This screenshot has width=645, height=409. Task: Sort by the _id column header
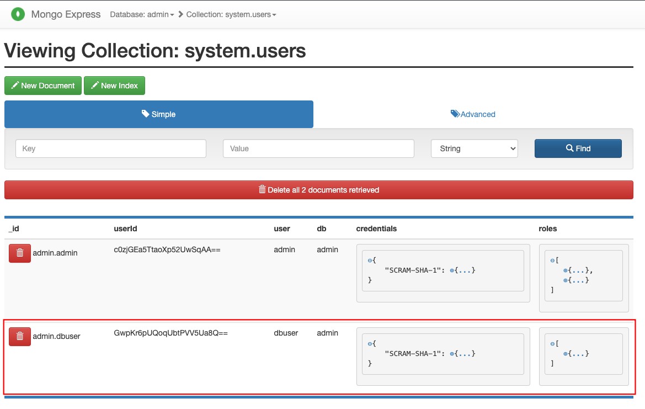(14, 229)
